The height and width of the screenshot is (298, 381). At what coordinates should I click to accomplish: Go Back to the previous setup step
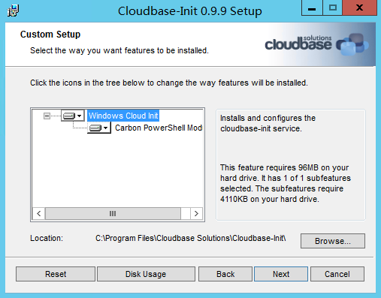pyautogui.click(x=225, y=274)
